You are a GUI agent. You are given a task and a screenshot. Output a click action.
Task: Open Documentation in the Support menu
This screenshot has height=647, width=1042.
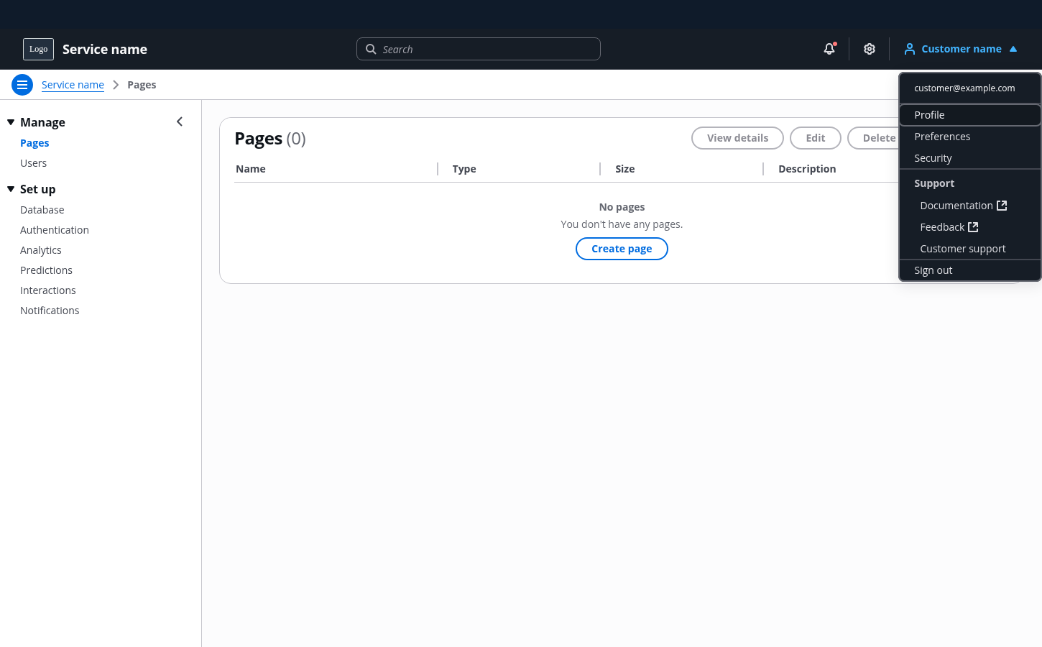click(x=970, y=206)
